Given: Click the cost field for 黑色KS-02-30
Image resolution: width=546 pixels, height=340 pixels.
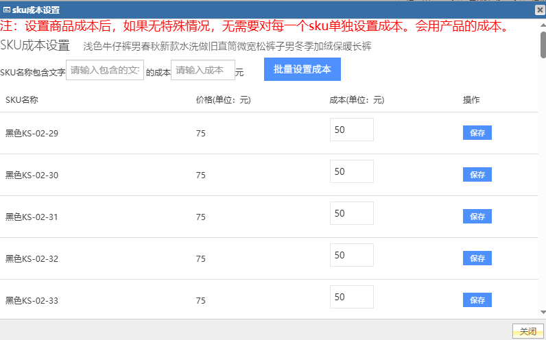Looking at the screenshot, I should 351,171.
